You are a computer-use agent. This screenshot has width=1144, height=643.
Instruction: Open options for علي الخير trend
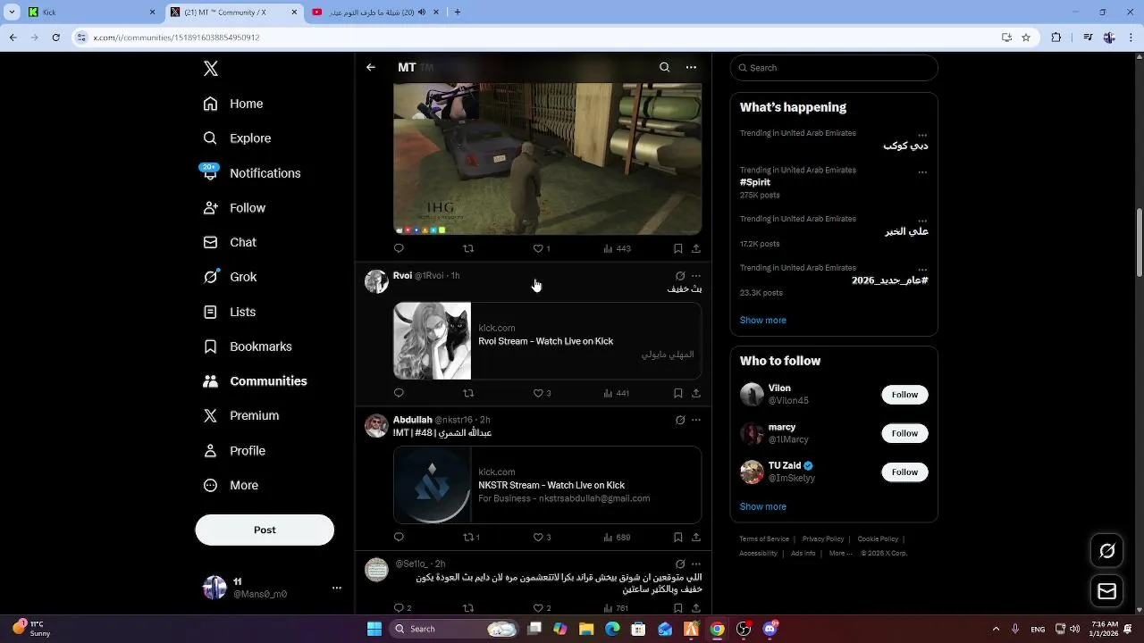922,221
